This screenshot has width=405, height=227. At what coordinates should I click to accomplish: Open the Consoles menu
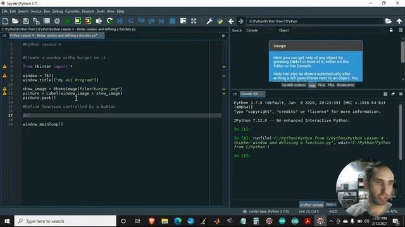point(72,11)
